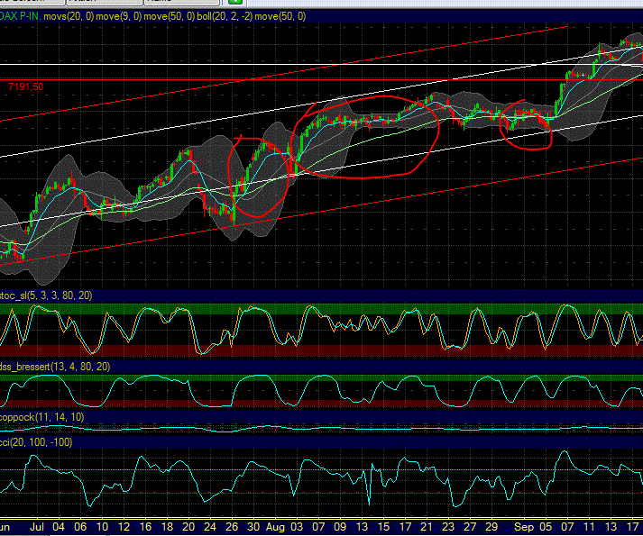Click the Sep month label on time axis

tap(524, 527)
